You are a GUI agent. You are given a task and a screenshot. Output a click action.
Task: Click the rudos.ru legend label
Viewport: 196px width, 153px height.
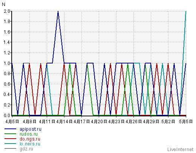coord(29,134)
